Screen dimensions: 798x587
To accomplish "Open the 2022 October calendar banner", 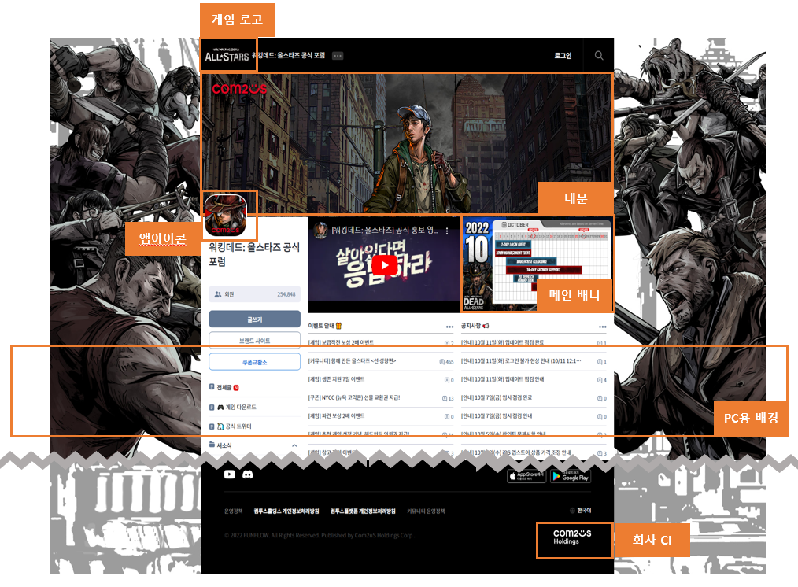I will pos(537,264).
